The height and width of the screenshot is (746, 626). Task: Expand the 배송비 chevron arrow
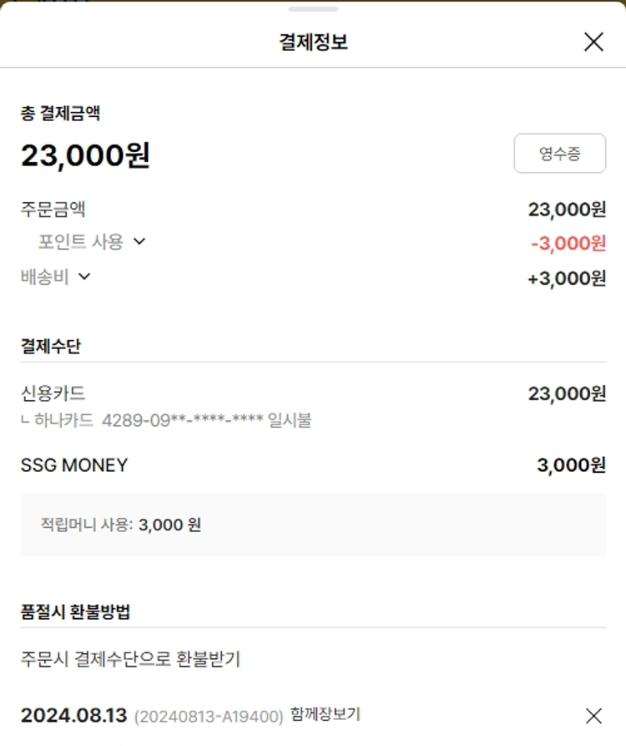pos(83,277)
